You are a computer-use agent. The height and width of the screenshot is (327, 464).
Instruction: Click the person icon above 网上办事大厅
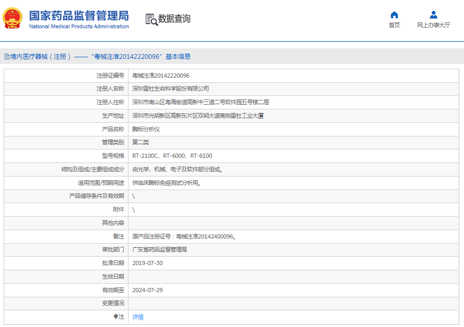point(433,15)
